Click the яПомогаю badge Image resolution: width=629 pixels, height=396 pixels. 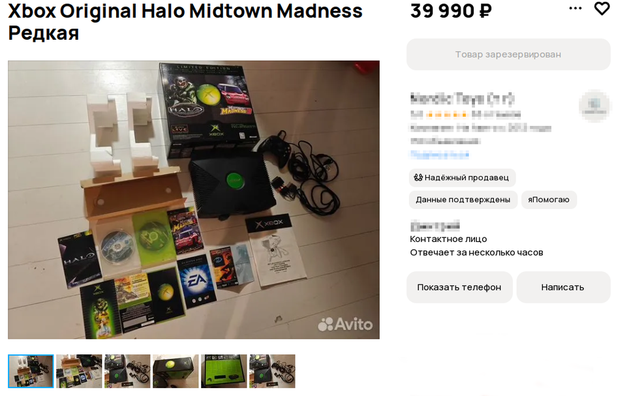pyautogui.click(x=548, y=200)
